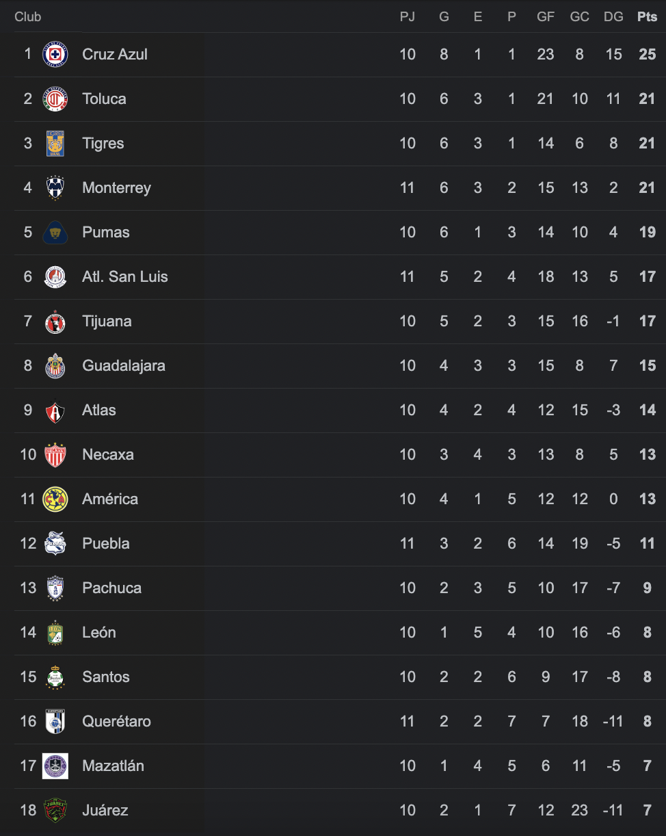This screenshot has height=836, width=666.
Task: Click the América club crest
Action: click(55, 499)
